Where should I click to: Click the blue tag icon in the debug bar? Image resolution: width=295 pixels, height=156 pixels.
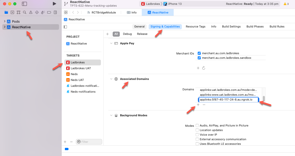click(67, 149)
